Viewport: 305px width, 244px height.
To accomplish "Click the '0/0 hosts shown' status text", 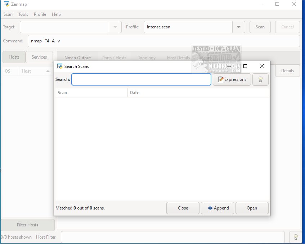I will (x=16, y=237).
